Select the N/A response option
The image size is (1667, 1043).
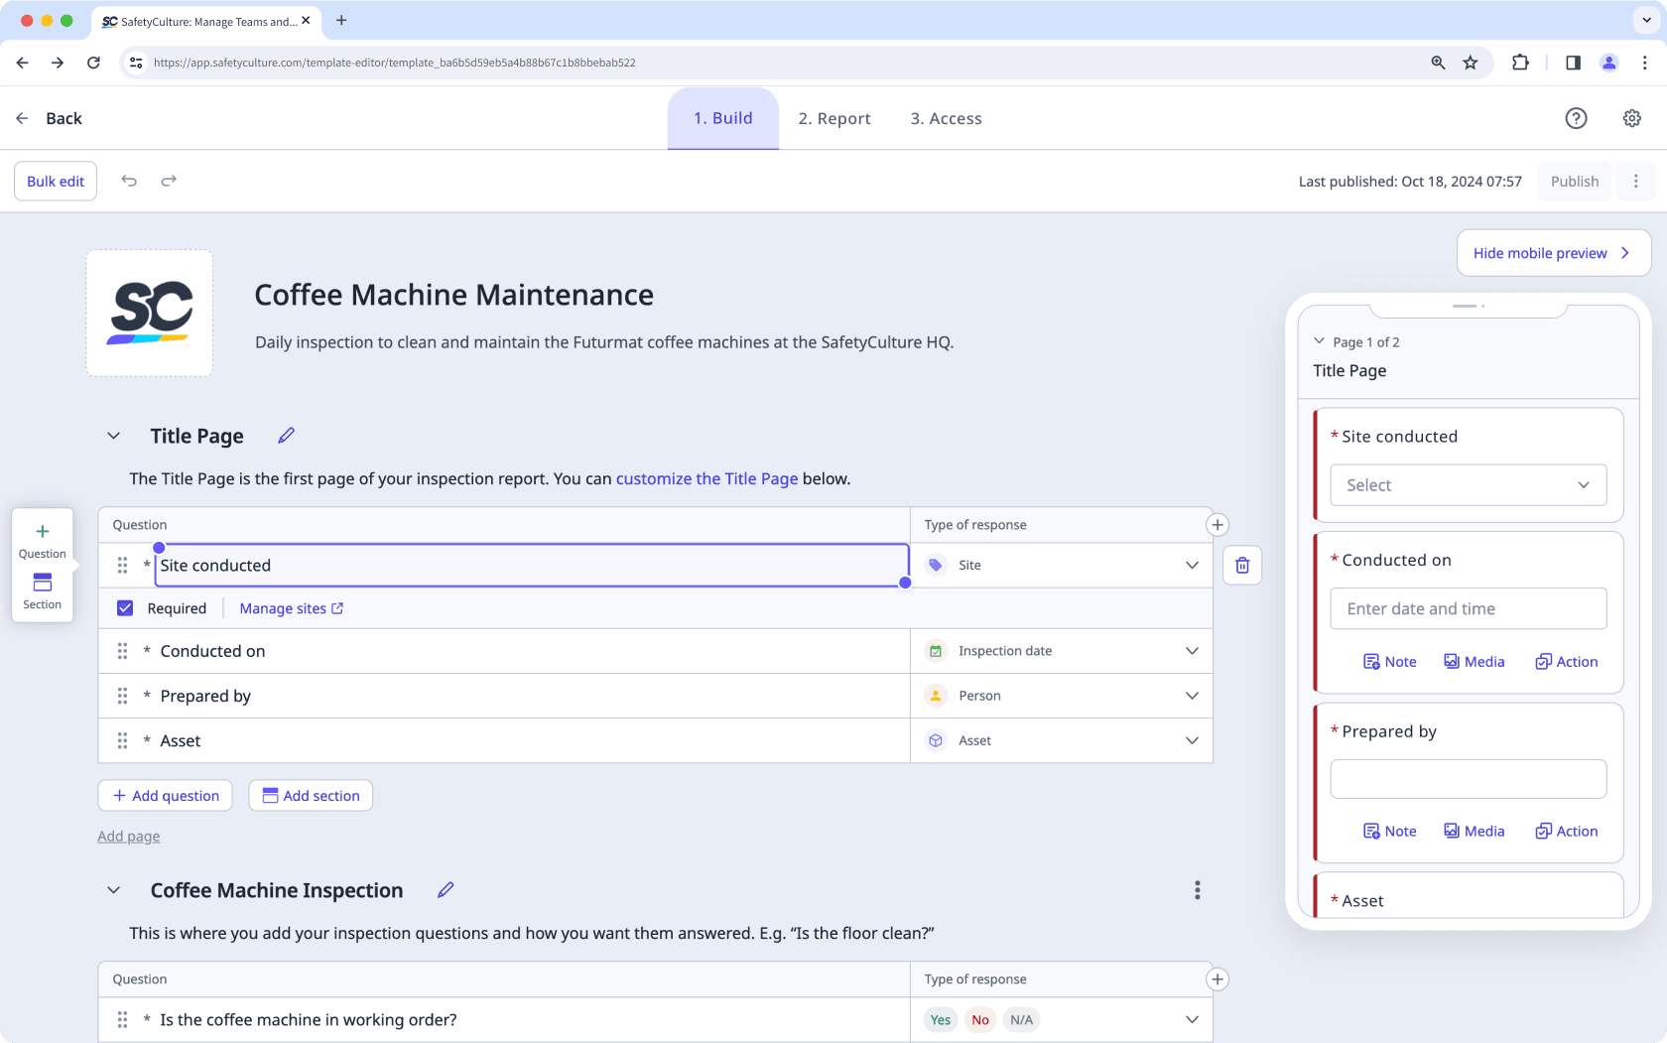pos(1021,1019)
